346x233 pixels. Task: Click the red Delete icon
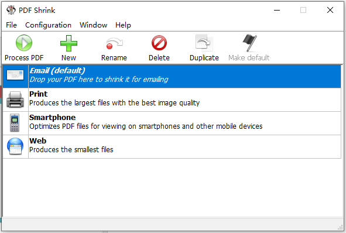(159, 43)
